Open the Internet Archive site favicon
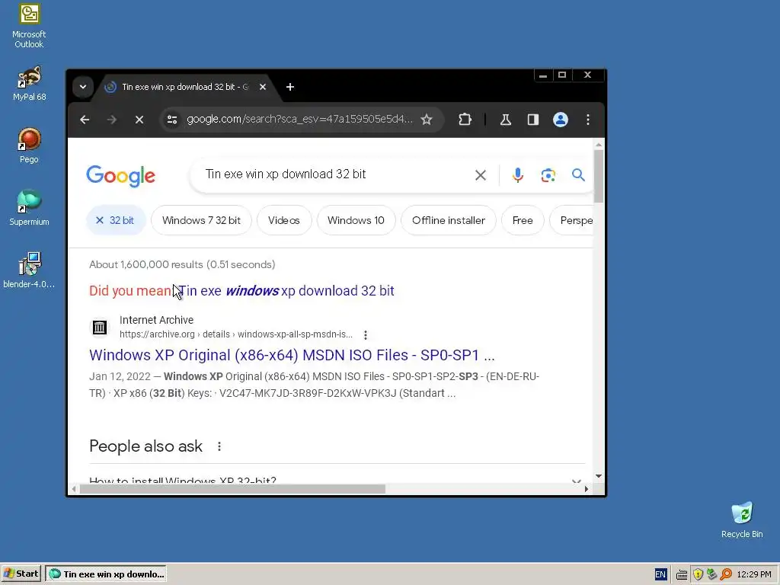 coord(100,328)
